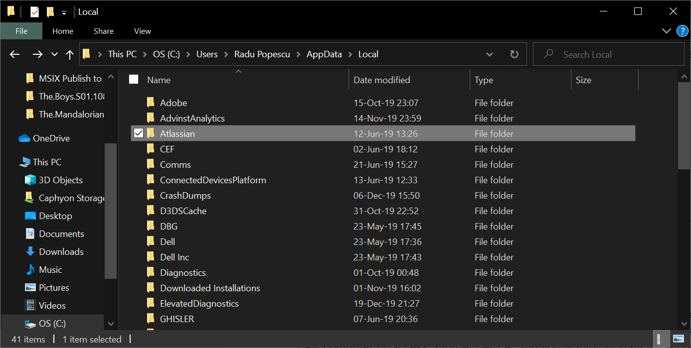This screenshot has height=348, width=691.
Task: Open the File menu
Action: (x=21, y=31)
